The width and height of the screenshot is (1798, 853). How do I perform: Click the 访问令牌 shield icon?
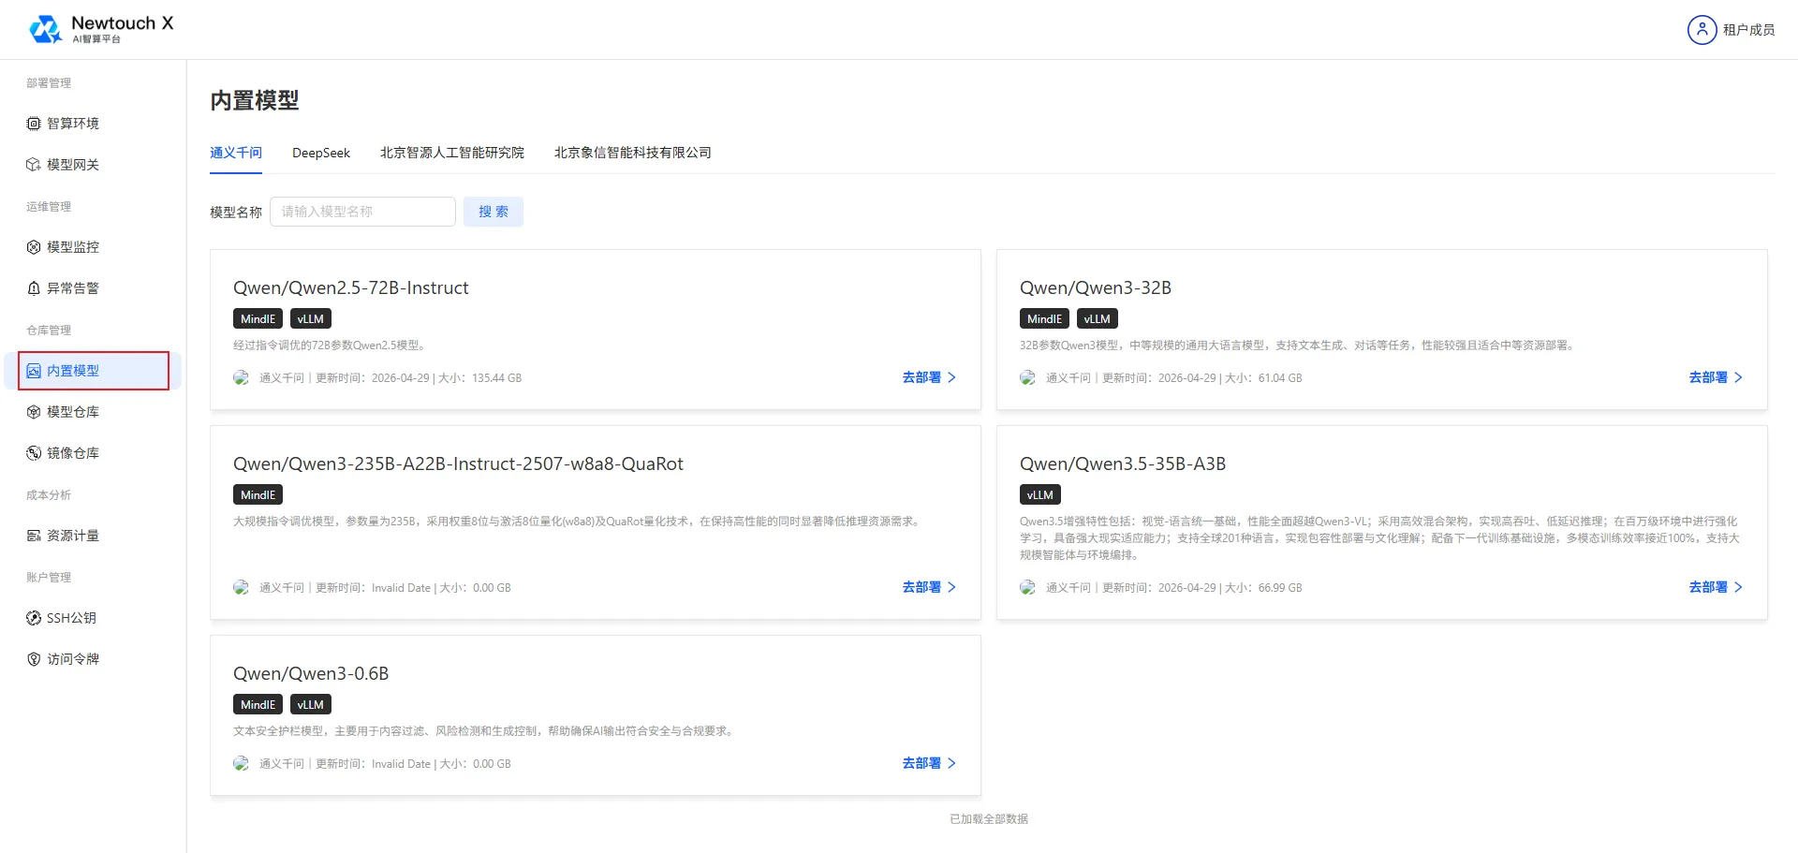[x=34, y=659]
